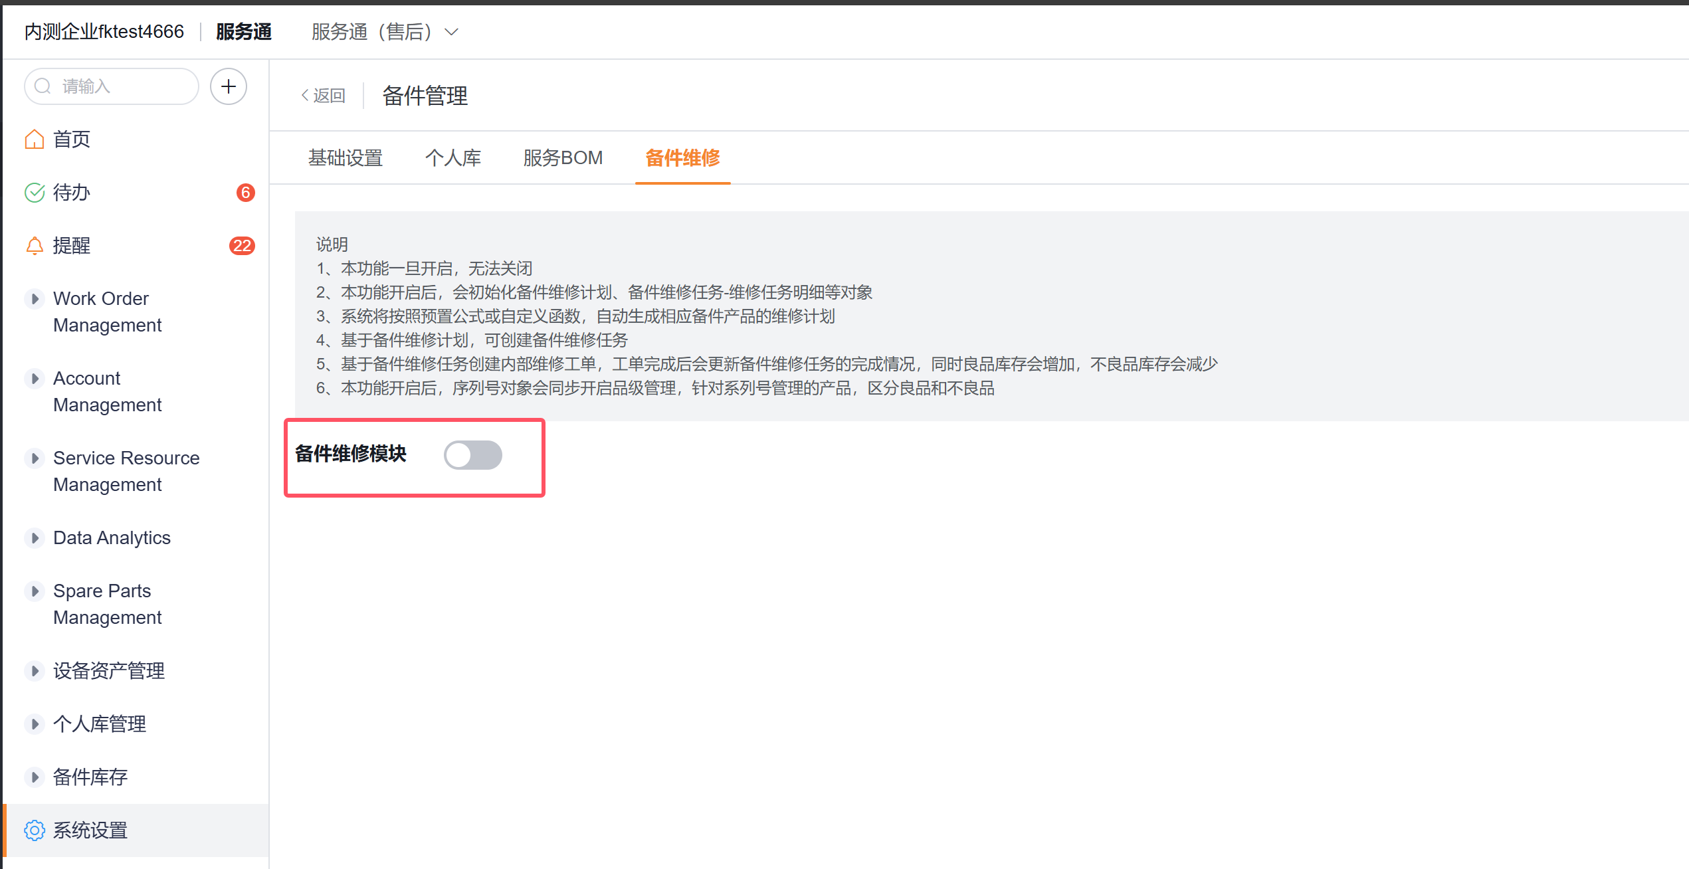This screenshot has width=1689, height=869.
Task: Click the gear icon for 系统设置
Action: pos(35,830)
